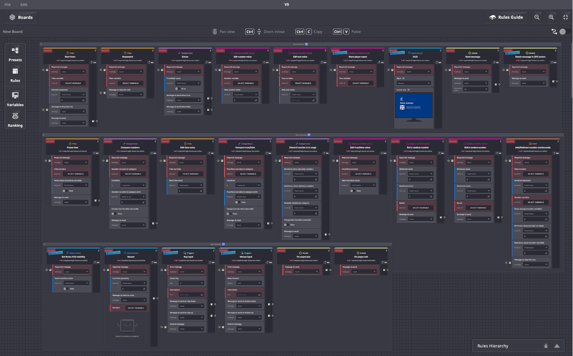This screenshot has height=356, width=573.
Task: Toggle the False switch in the If/else rule
Action: click(x=177, y=88)
